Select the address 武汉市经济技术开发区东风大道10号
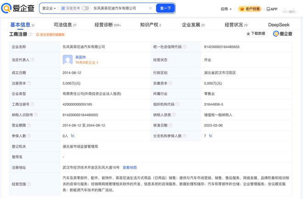303x199 pixels. (x=91, y=167)
